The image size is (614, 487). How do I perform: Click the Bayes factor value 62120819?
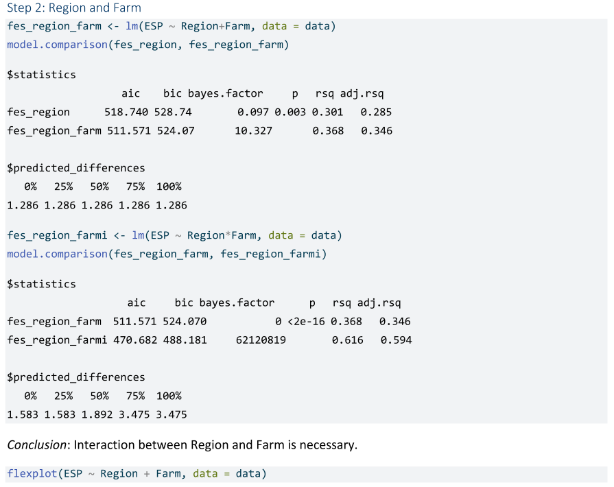point(261,340)
